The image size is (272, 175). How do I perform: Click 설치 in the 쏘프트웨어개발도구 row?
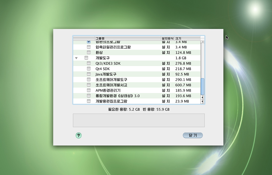pyautogui.click(x=166, y=79)
